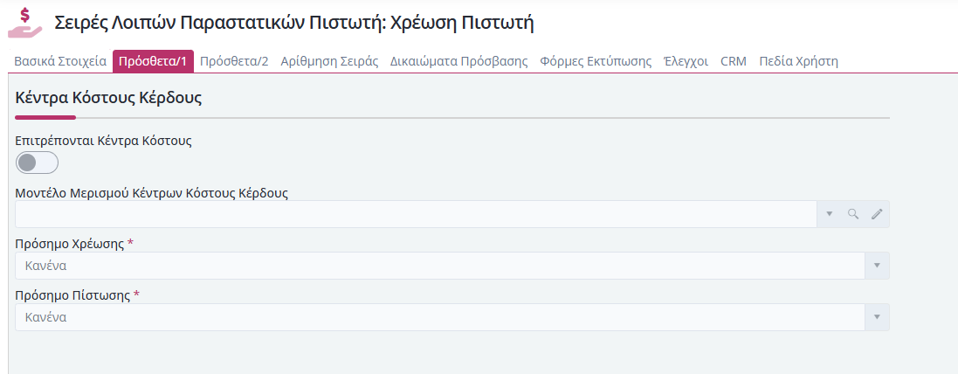Switch to the Βασικά Στοιχεία tab
This screenshot has width=958, height=374.
coord(60,62)
